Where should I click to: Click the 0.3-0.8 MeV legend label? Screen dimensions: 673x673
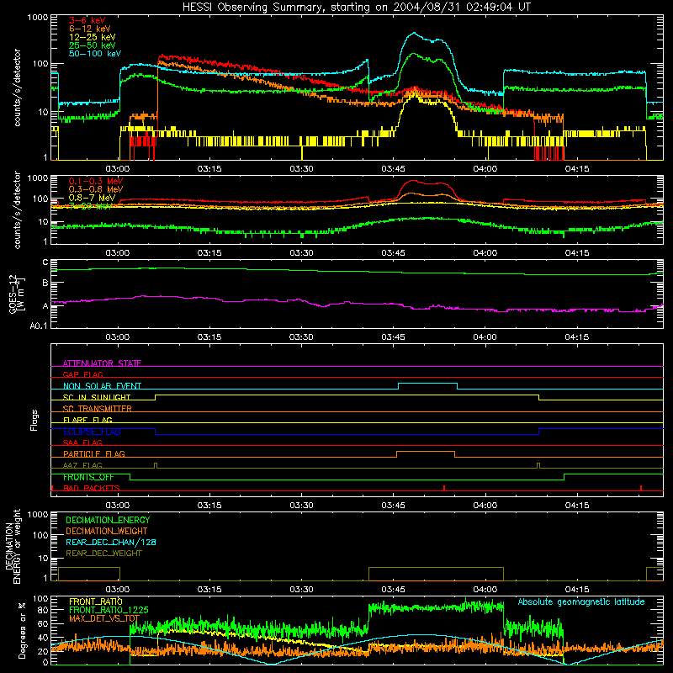(96, 190)
